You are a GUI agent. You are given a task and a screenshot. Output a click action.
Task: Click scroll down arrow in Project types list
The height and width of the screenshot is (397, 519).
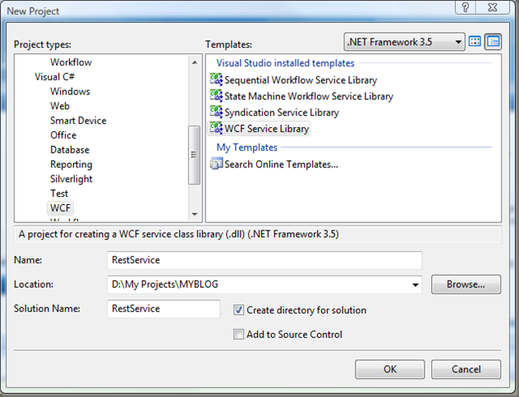195,214
